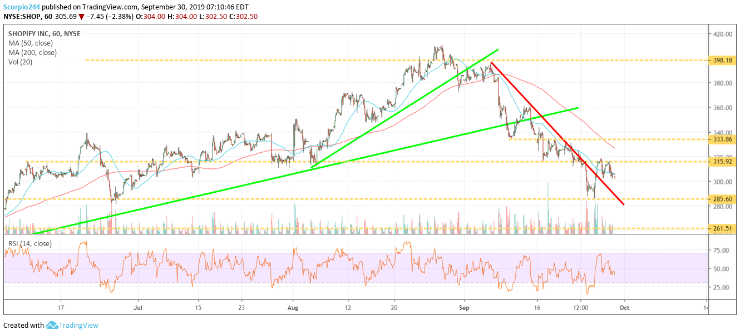Click the TradingView cloud logo icon
This screenshot has height=335, width=740.
click(52, 325)
